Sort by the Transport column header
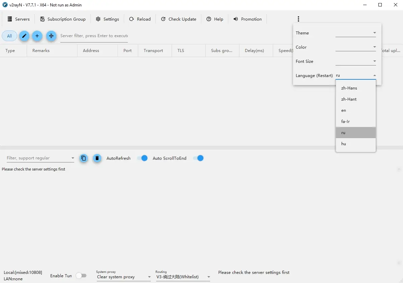The image size is (403, 283). [x=155, y=51]
